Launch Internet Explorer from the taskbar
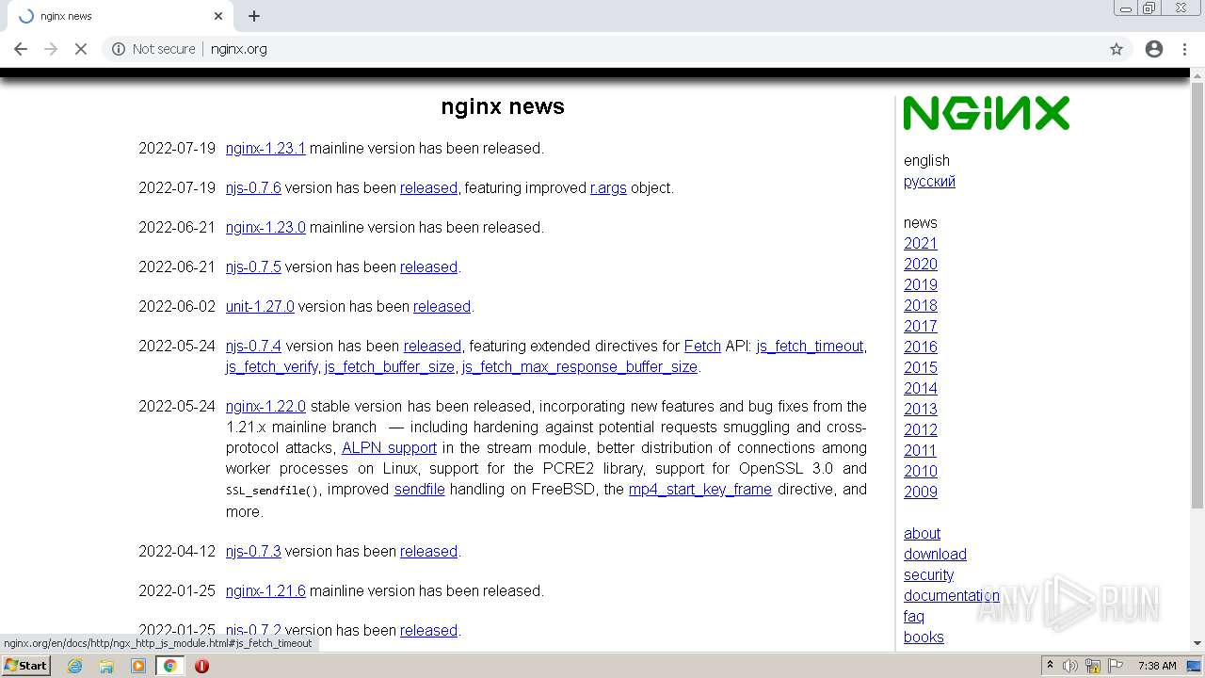This screenshot has width=1205, height=678. coord(75,666)
